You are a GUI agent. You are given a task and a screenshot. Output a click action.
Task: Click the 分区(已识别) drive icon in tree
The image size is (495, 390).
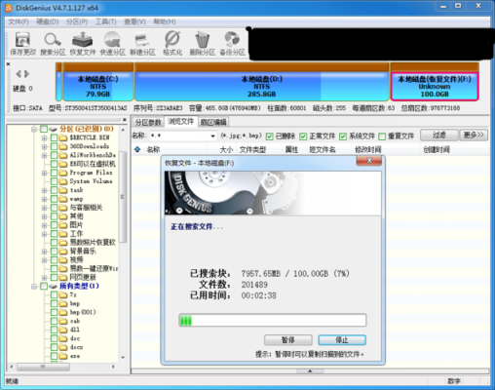coord(53,129)
